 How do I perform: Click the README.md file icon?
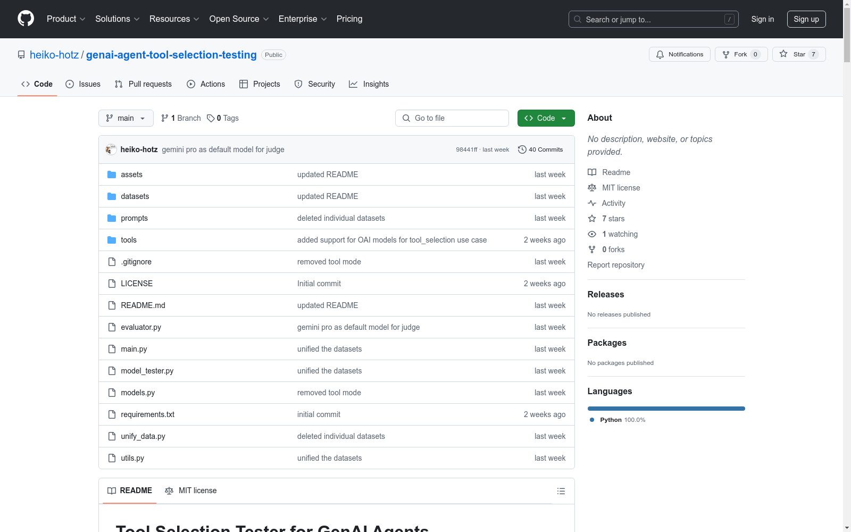[x=112, y=305]
